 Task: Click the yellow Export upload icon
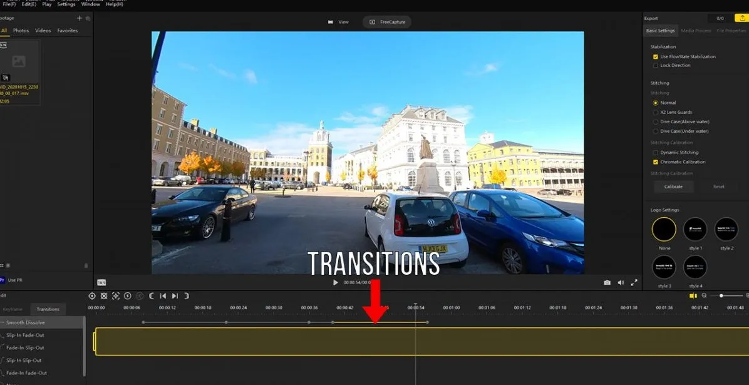tap(740, 18)
